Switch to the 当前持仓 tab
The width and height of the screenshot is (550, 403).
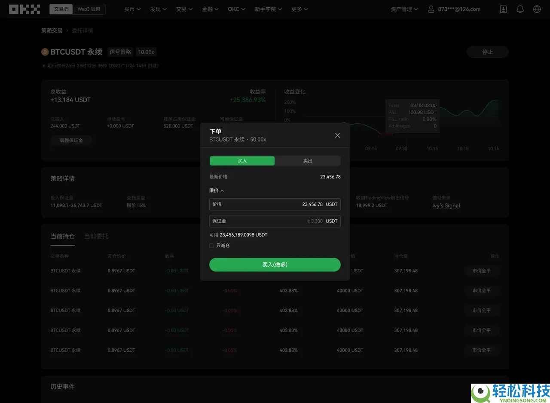63,236
